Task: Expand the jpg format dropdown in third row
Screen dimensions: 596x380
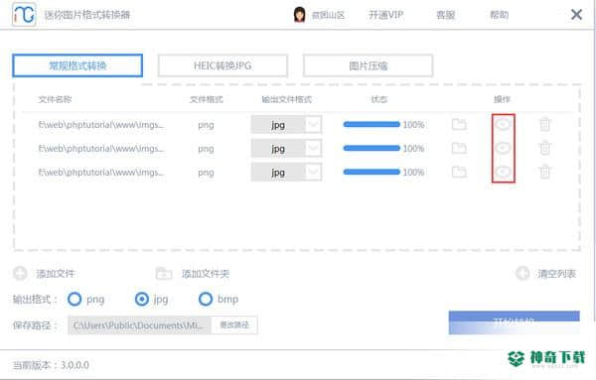Action: pyautogui.click(x=313, y=173)
